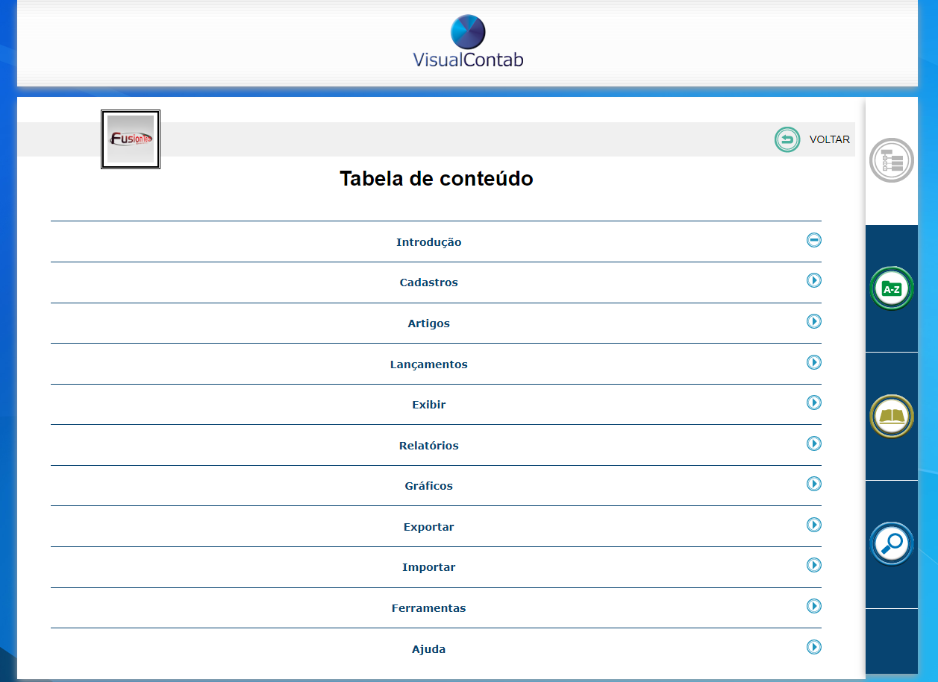The width and height of the screenshot is (938, 682).
Task: Click the VOLTAR text label
Action: point(829,139)
